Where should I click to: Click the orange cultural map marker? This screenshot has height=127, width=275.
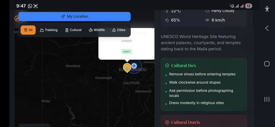click(127, 68)
